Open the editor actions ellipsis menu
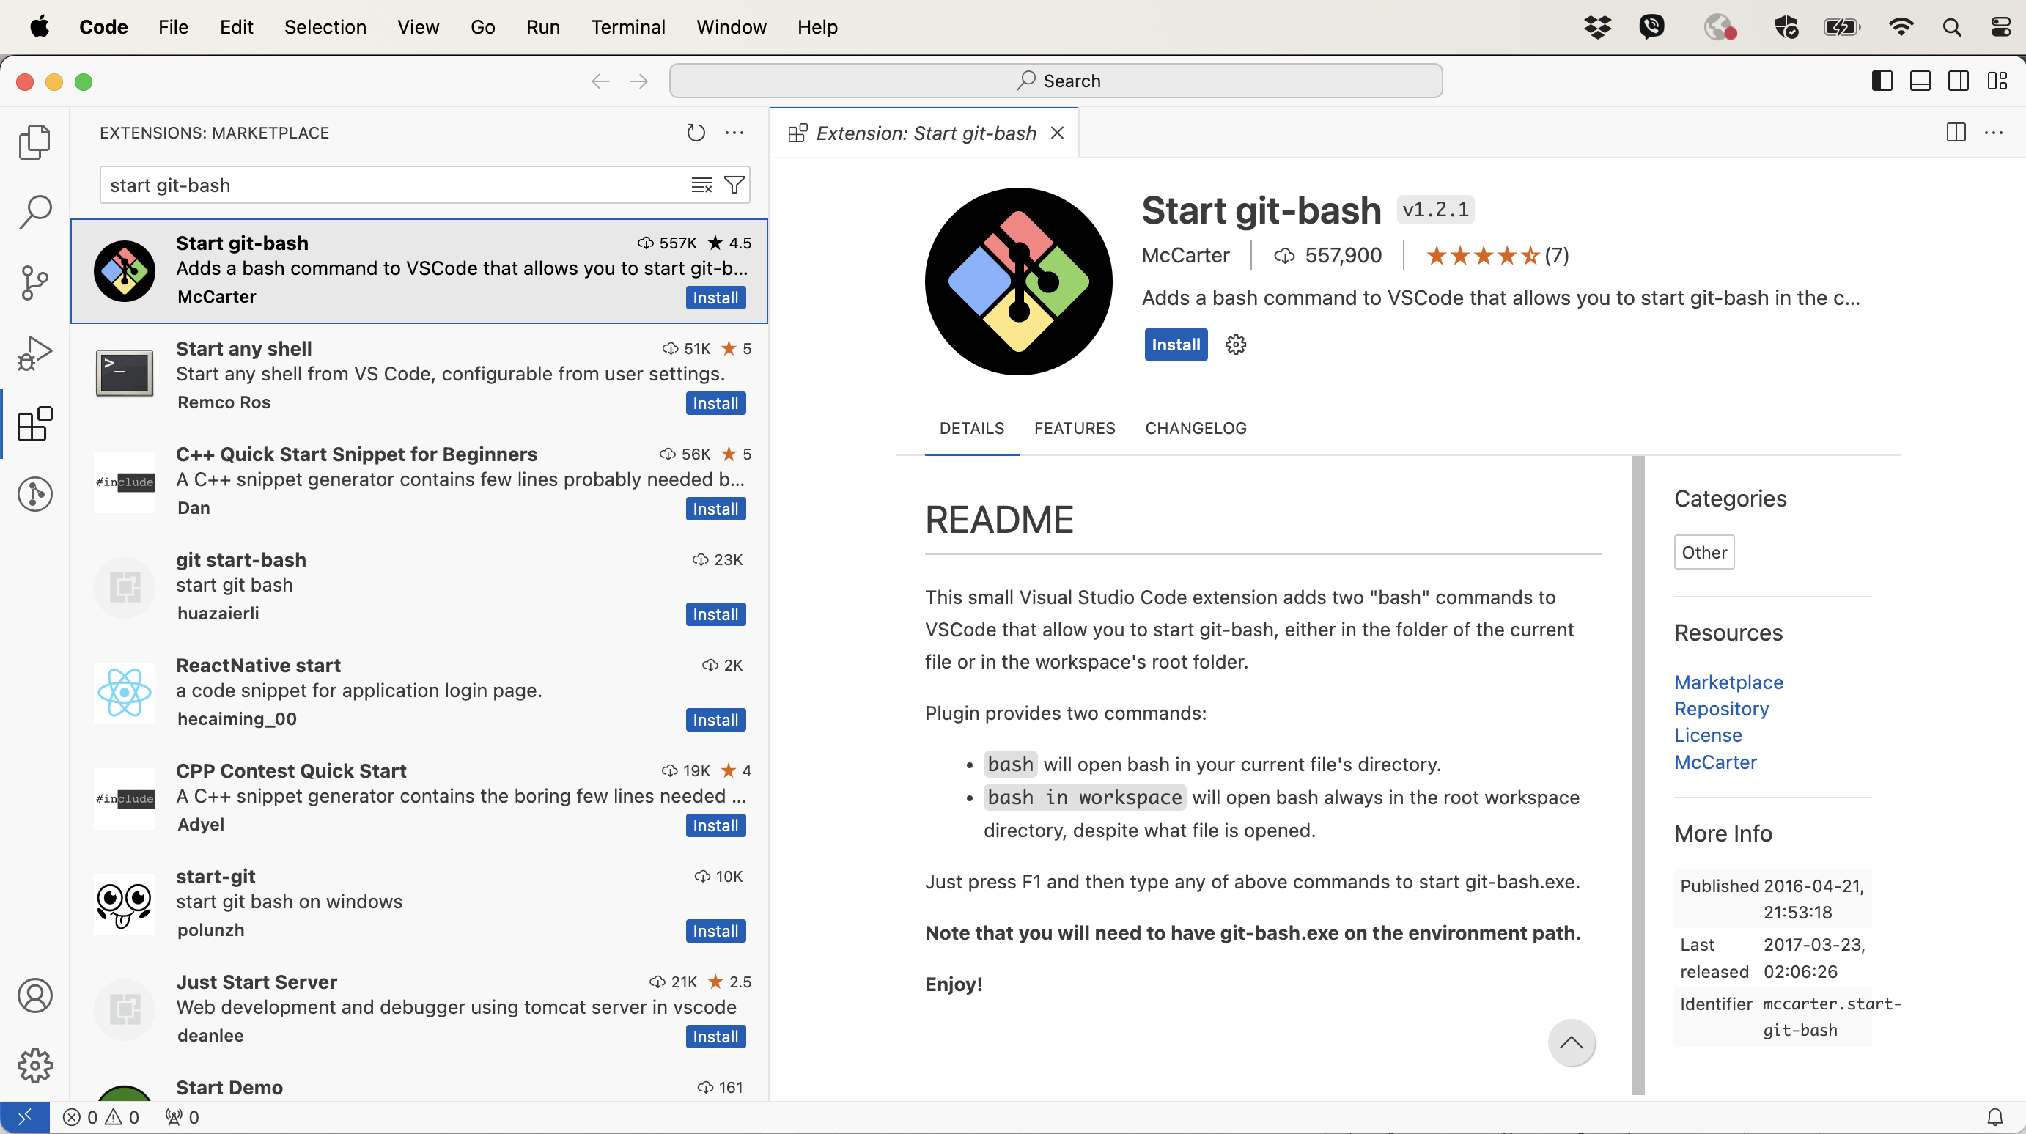 tap(1994, 132)
